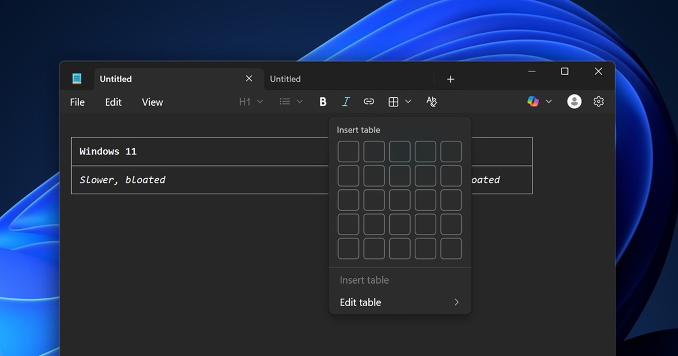
Task: Expand the H1 heading dropdown
Action: (x=251, y=102)
